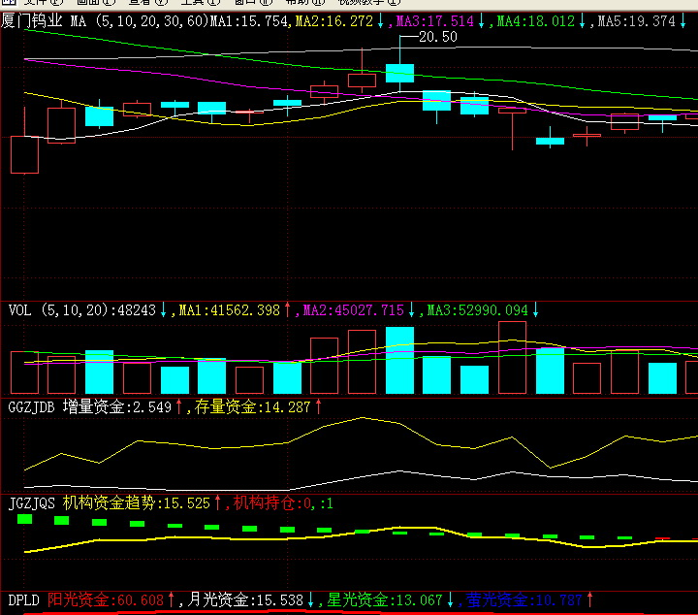Click the MA5:19.374 moving average label
Image resolution: width=698 pixels, height=615 pixels.
click(636, 20)
